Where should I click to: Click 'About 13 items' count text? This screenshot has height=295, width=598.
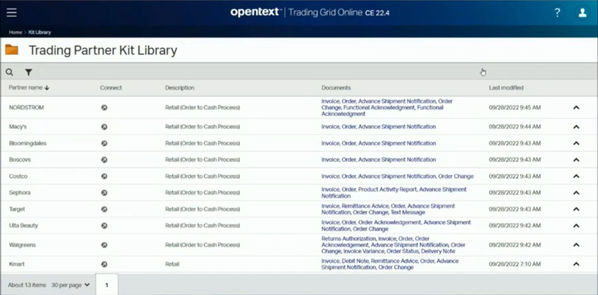27,285
